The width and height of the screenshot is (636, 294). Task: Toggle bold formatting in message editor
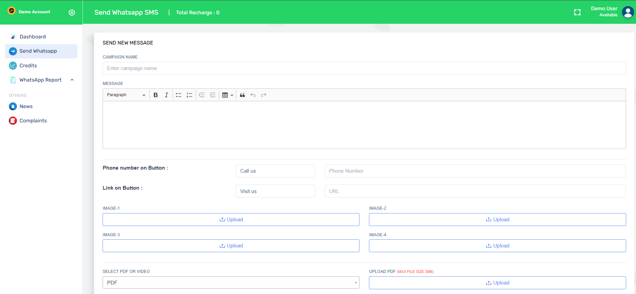(156, 95)
